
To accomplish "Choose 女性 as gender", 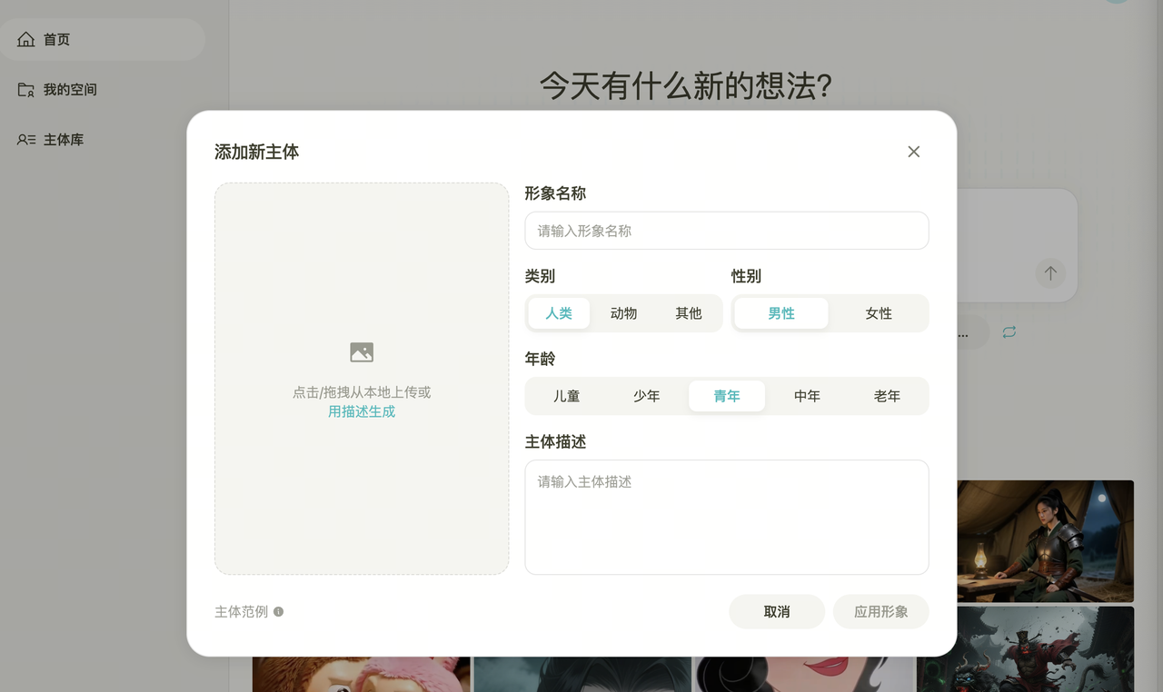I will 879,313.
